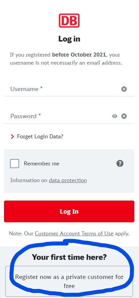
Task: Click the bold 'before October 2021' text
Action: tap(79, 55)
